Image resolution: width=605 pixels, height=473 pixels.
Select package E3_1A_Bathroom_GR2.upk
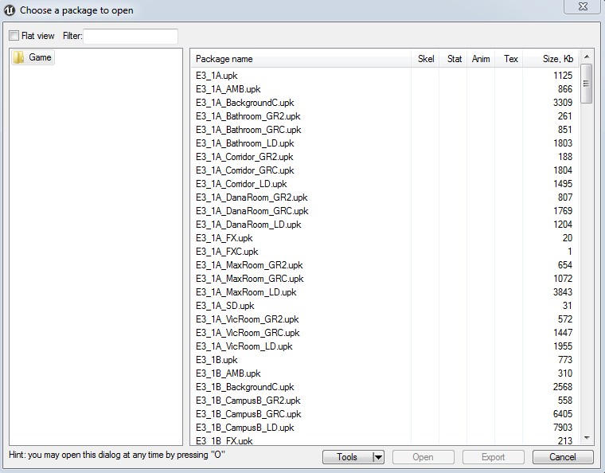coord(384,116)
